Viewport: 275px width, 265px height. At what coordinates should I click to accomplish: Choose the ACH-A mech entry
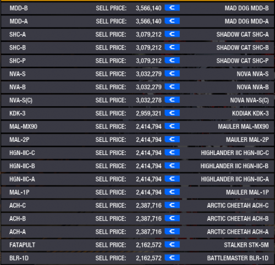(x=137, y=232)
